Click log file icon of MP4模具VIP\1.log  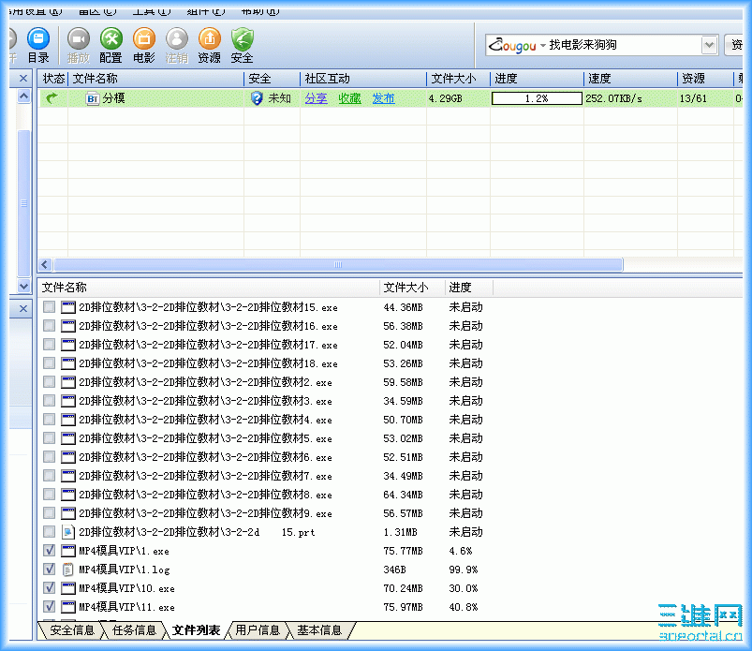68,570
